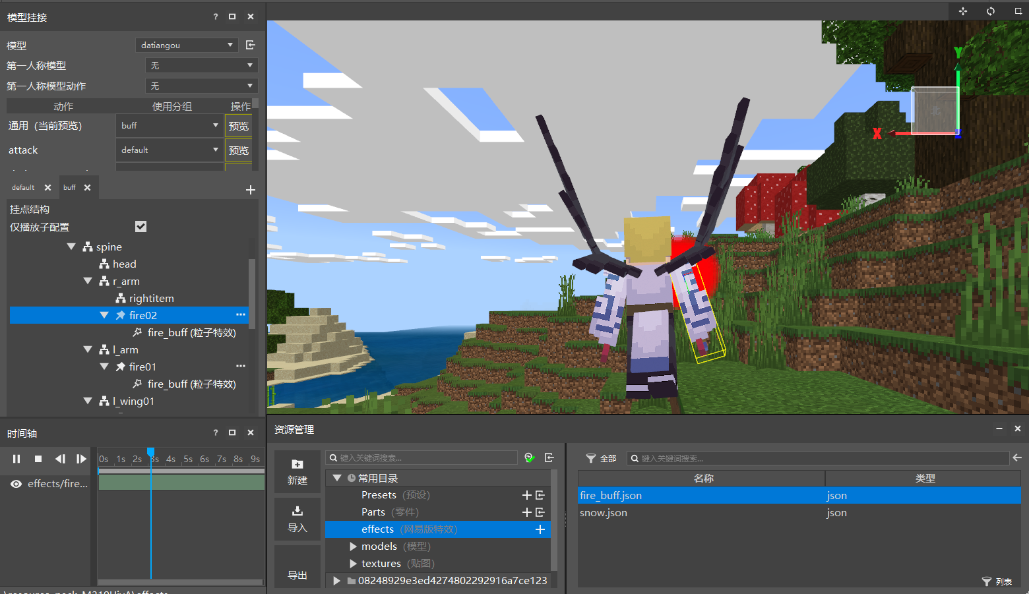
Task: Toggle the 仅播放子配置 checkbox
Action: tap(140, 227)
